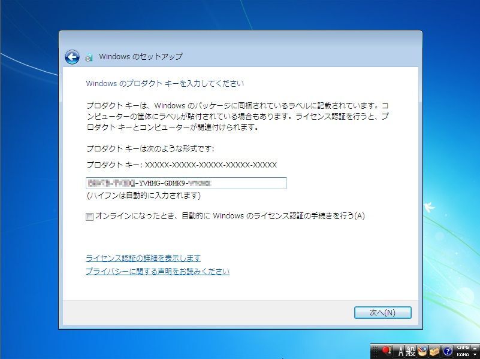Click the red IME input method icon

tap(387, 351)
